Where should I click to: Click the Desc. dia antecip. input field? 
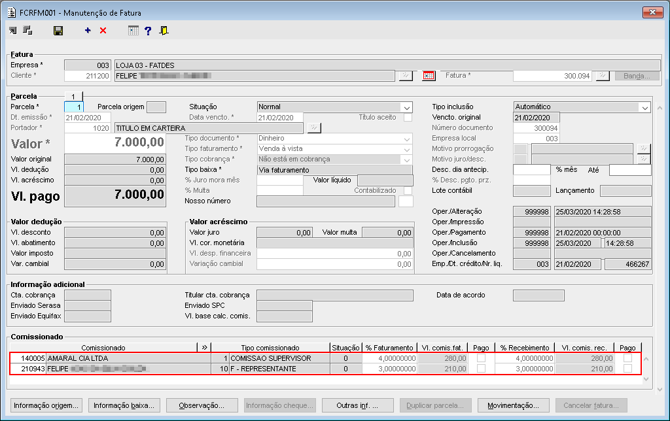pyautogui.click(x=531, y=170)
